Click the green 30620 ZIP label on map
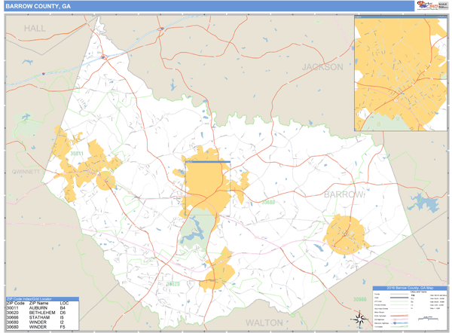Image resolution: width=452 pixels, height=333 pixels. coord(173,284)
